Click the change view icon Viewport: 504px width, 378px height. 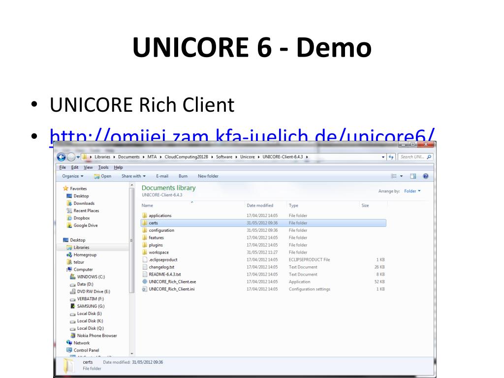point(394,176)
